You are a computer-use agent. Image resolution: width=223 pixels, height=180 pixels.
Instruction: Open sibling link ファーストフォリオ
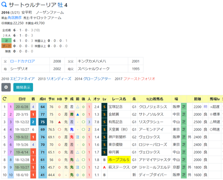[x=139, y=79]
